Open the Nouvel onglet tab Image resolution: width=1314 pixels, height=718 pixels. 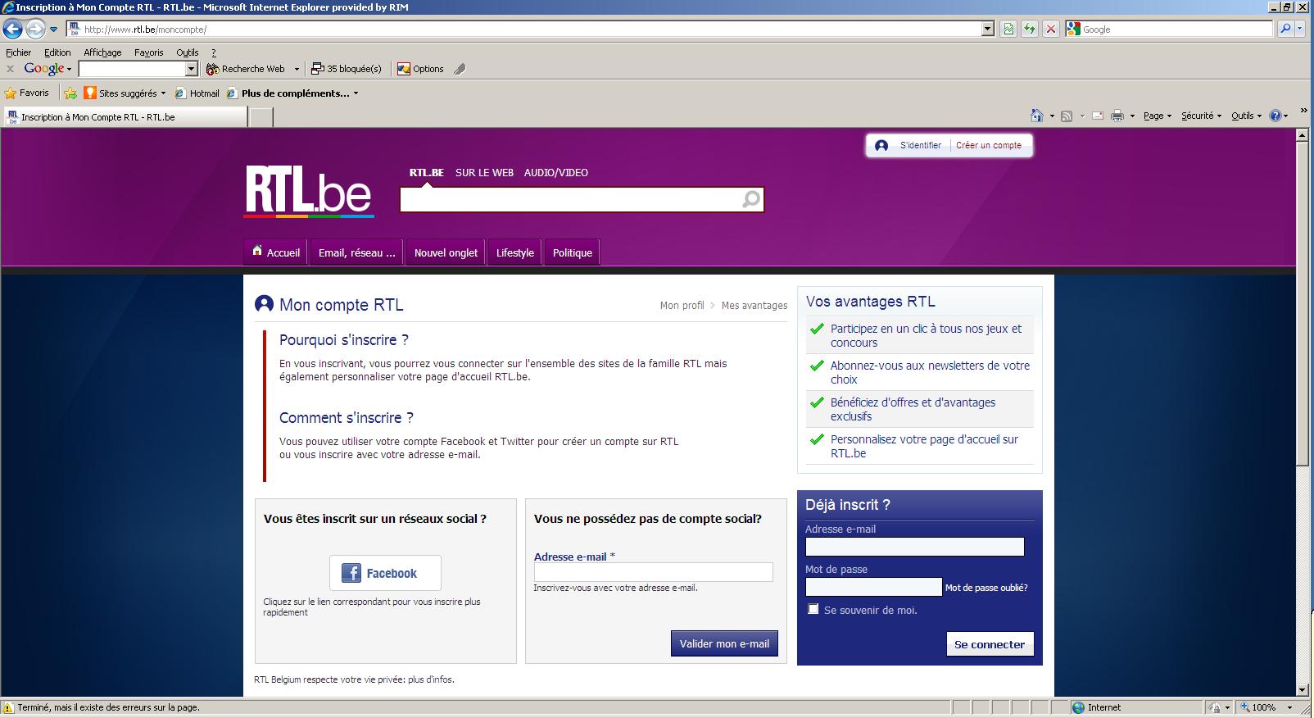pyautogui.click(x=446, y=252)
